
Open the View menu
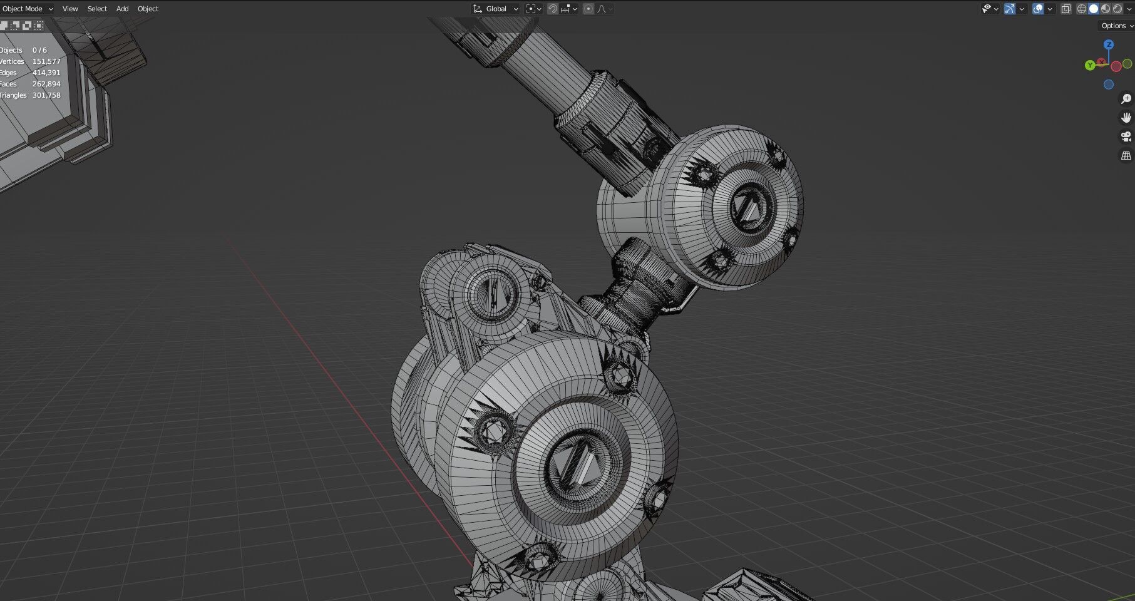click(x=70, y=9)
